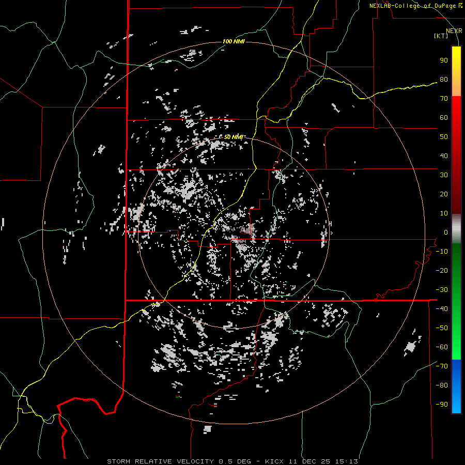Click the 10 value on the velocity scale
This screenshot has width=465, height=465.
point(444,213)
